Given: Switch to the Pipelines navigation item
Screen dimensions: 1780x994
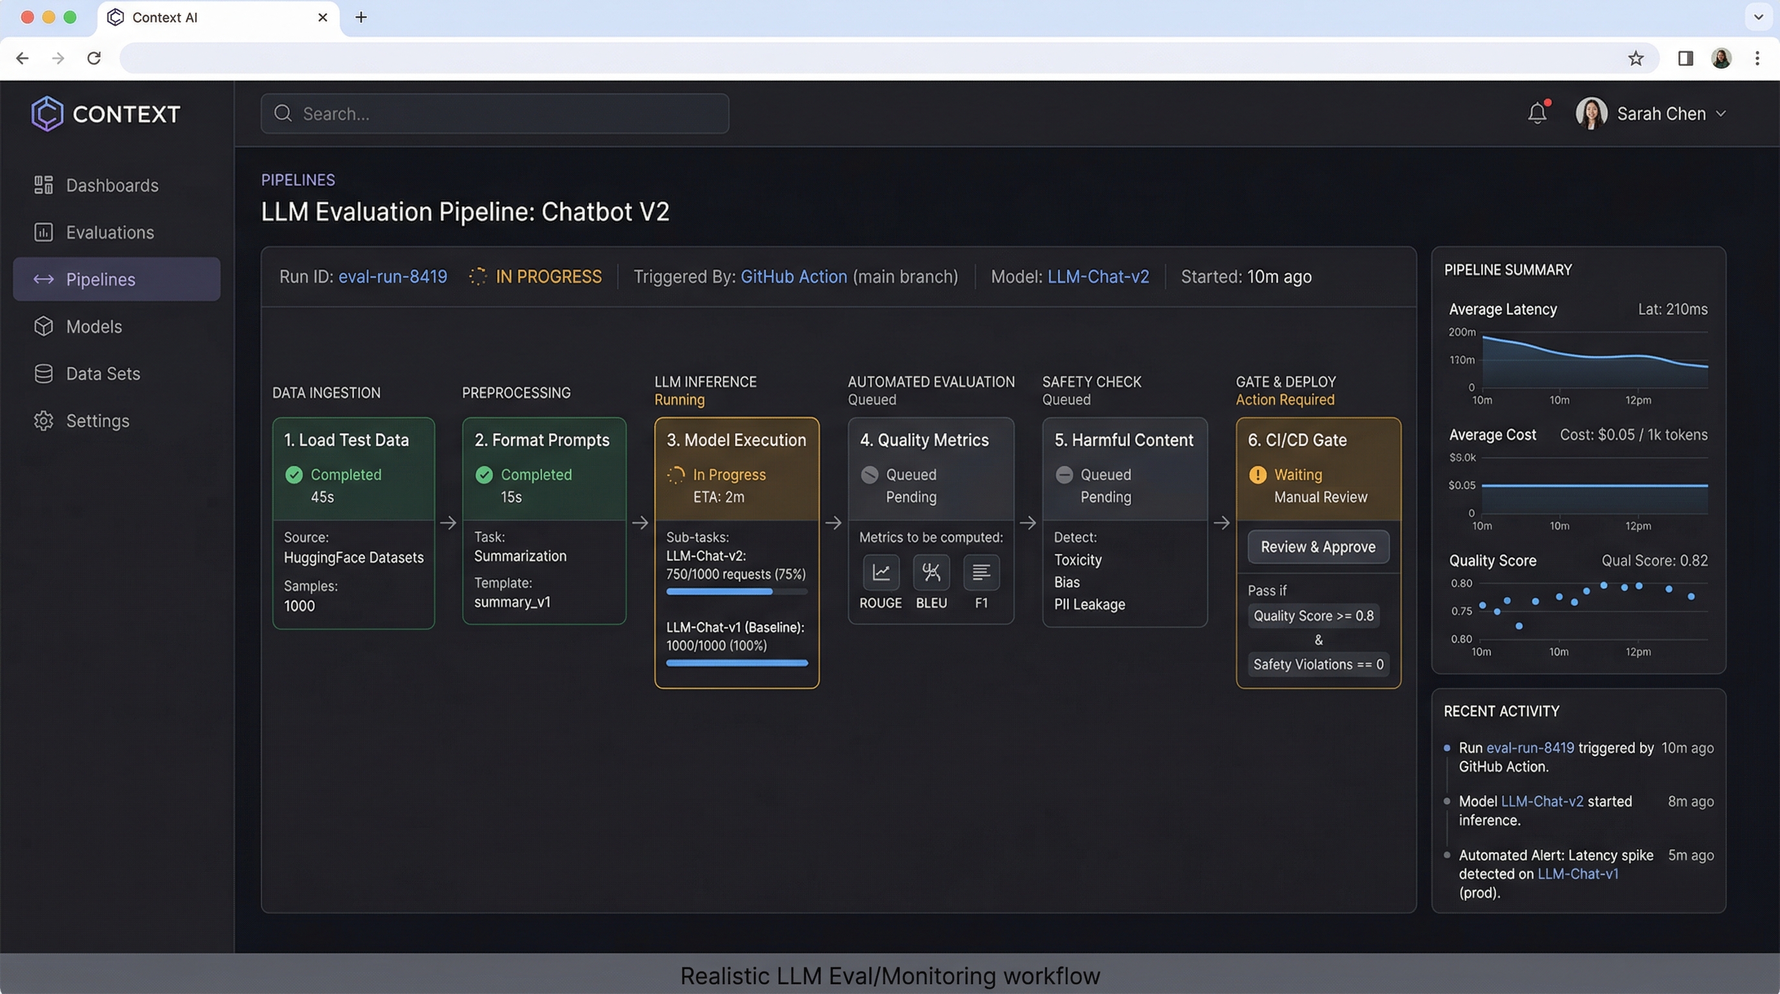Looking at the screenshot, I should pos(100,280).
